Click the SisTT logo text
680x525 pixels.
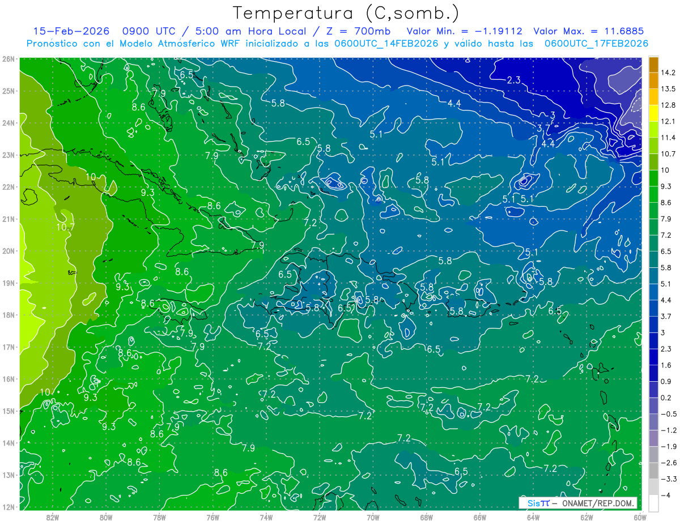[538, 503]
